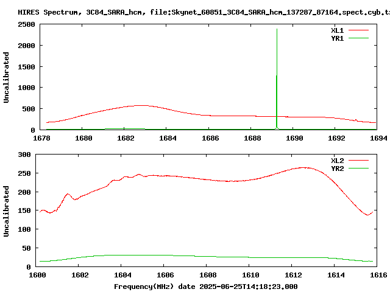
Task: Click the HIRES Spectrum title text
Action: tap(204, 12)
